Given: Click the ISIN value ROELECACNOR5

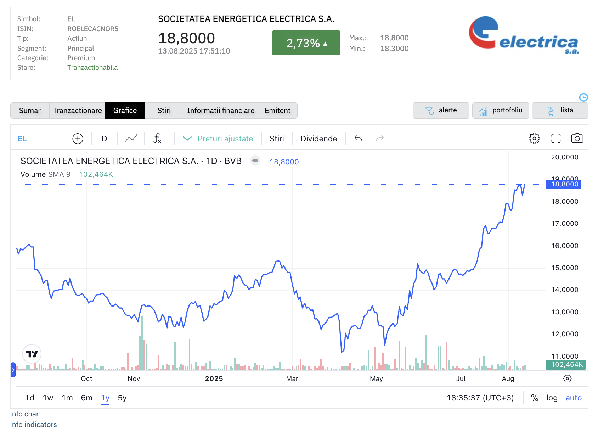Looking at the screenshot, I should click(x=93, y=29).
